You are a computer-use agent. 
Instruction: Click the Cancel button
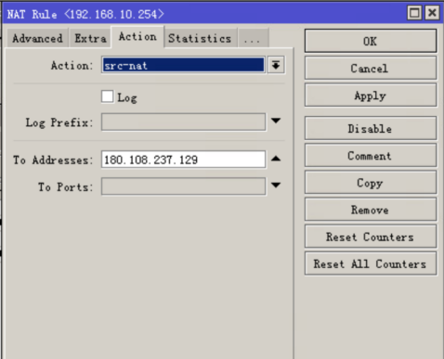[371, 68]
